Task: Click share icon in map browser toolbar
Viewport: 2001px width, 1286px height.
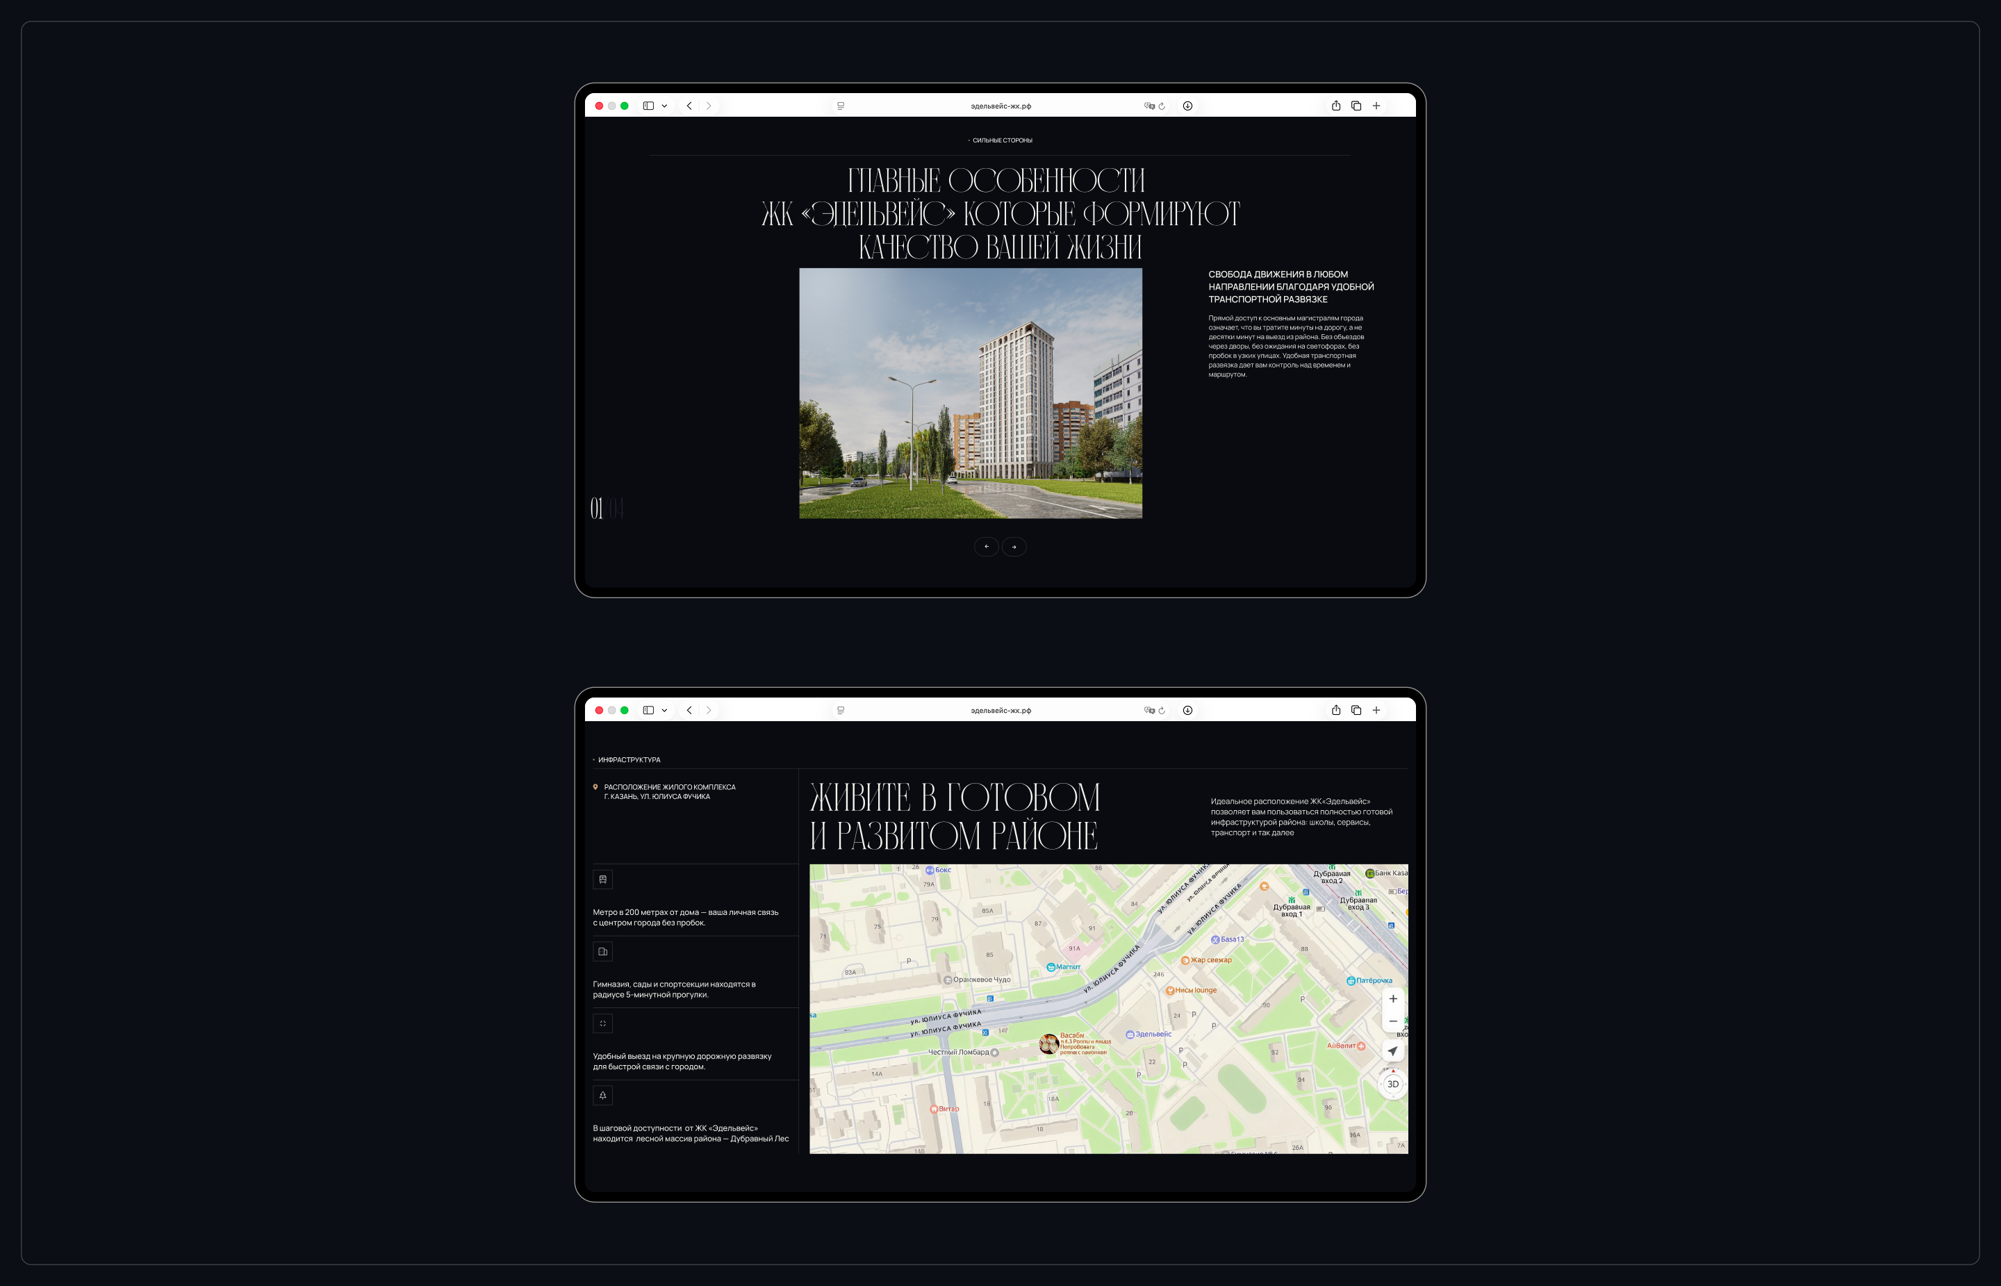Action: point(1336,711)
